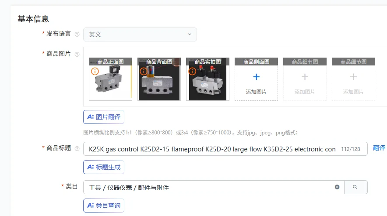Click the 类目 category input field
The image size is (387, 216).
click(214, 187)
